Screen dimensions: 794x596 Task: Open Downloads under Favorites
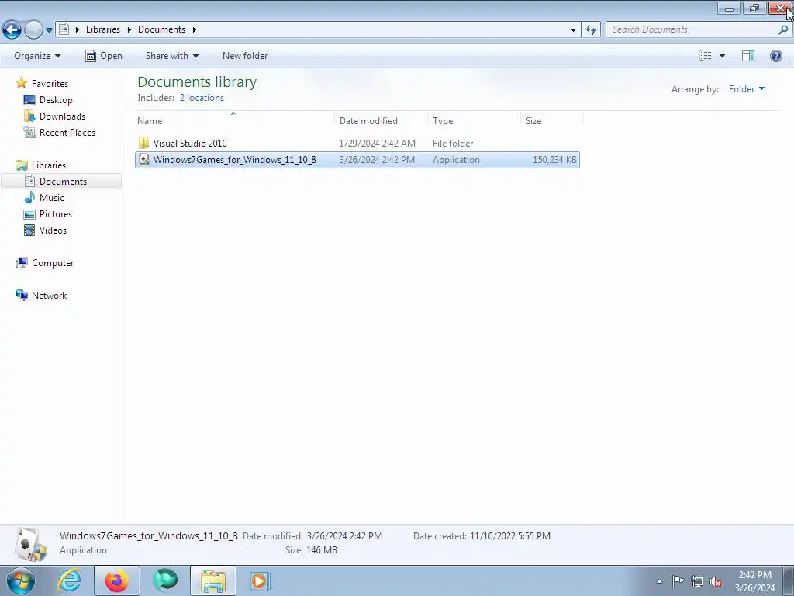[x=62, y=116]
